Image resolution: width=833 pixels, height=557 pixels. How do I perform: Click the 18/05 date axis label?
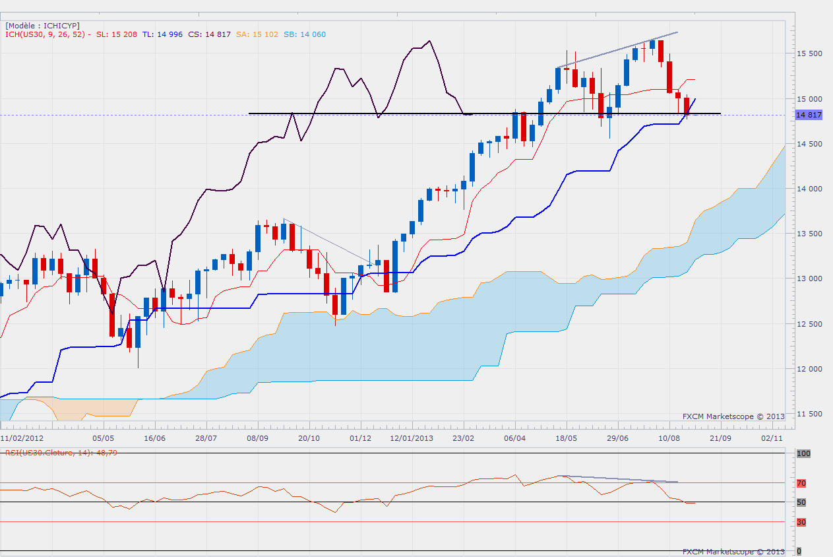click(x=566, y=438)
